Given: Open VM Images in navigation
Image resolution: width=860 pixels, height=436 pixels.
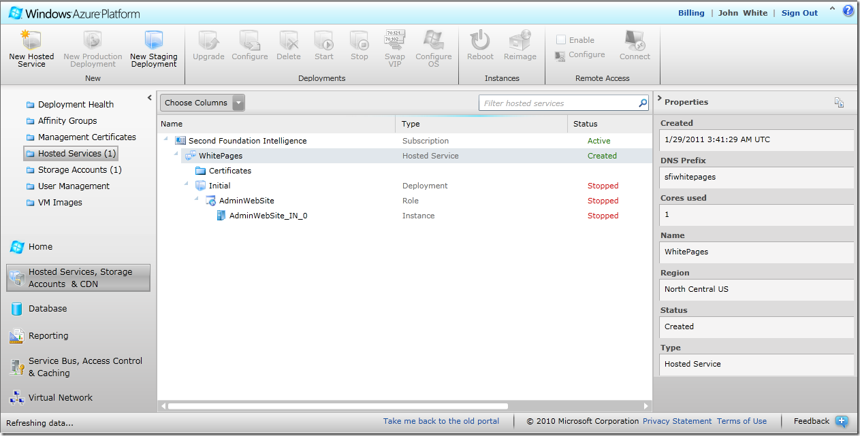Looking at the screenshot, I should 54,202.
